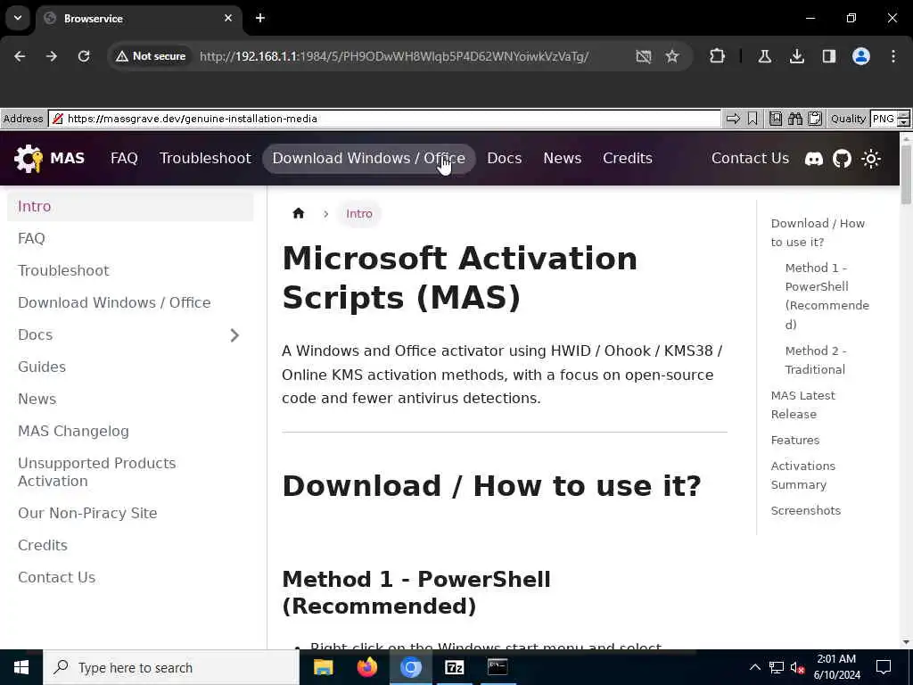Expand the Docs chevron in sidebar
913x685 pixels.
point(234,335)
